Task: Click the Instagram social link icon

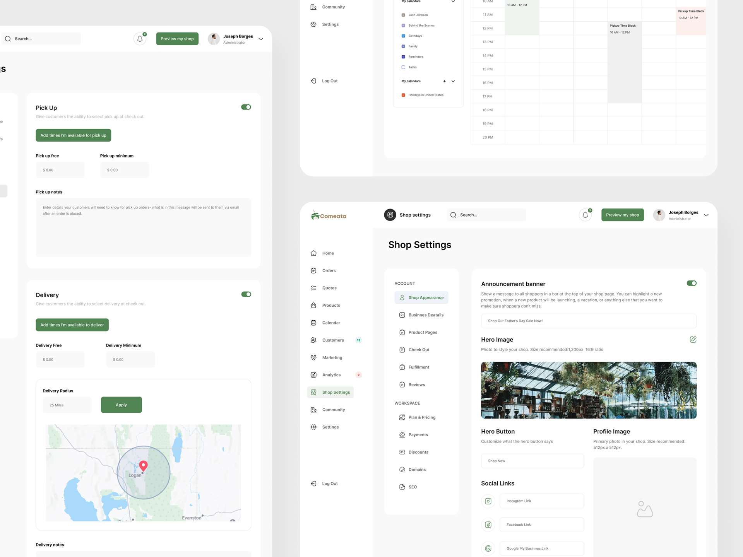Action: (488, 501)
